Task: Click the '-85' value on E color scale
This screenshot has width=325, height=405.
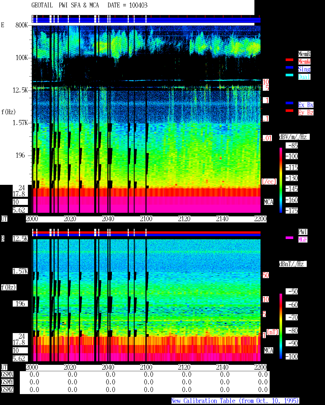Action: click(292, 145)
